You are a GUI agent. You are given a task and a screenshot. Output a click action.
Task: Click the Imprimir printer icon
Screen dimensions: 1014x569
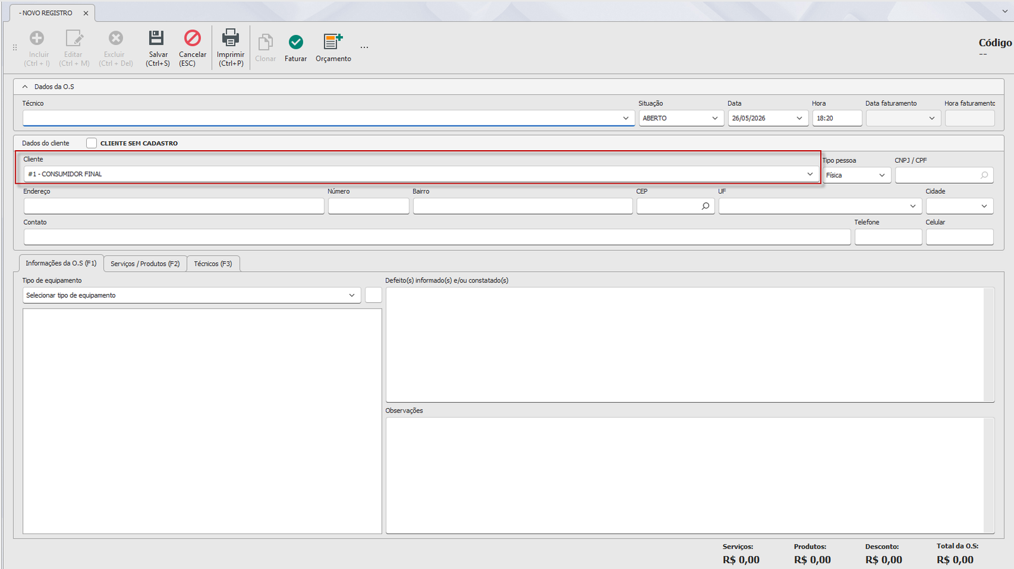tap(231, 37)
